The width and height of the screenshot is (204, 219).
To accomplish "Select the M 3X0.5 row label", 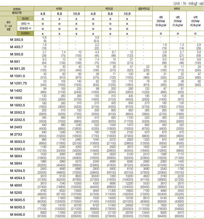I will (17, 40).
